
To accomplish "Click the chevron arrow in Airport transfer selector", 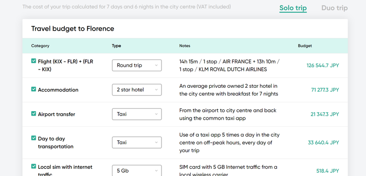I will point(156,114).
